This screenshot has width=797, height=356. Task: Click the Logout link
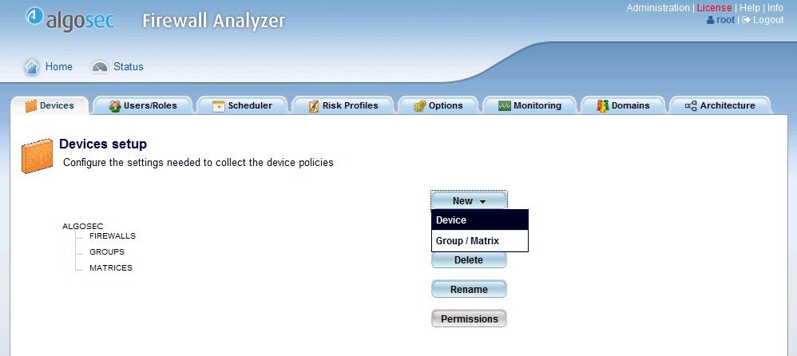tap(768, 20)
